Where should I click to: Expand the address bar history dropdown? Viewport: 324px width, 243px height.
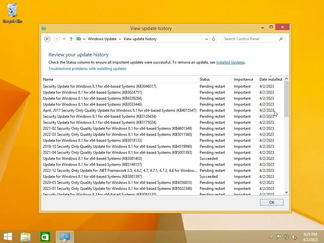coord(206,39)
